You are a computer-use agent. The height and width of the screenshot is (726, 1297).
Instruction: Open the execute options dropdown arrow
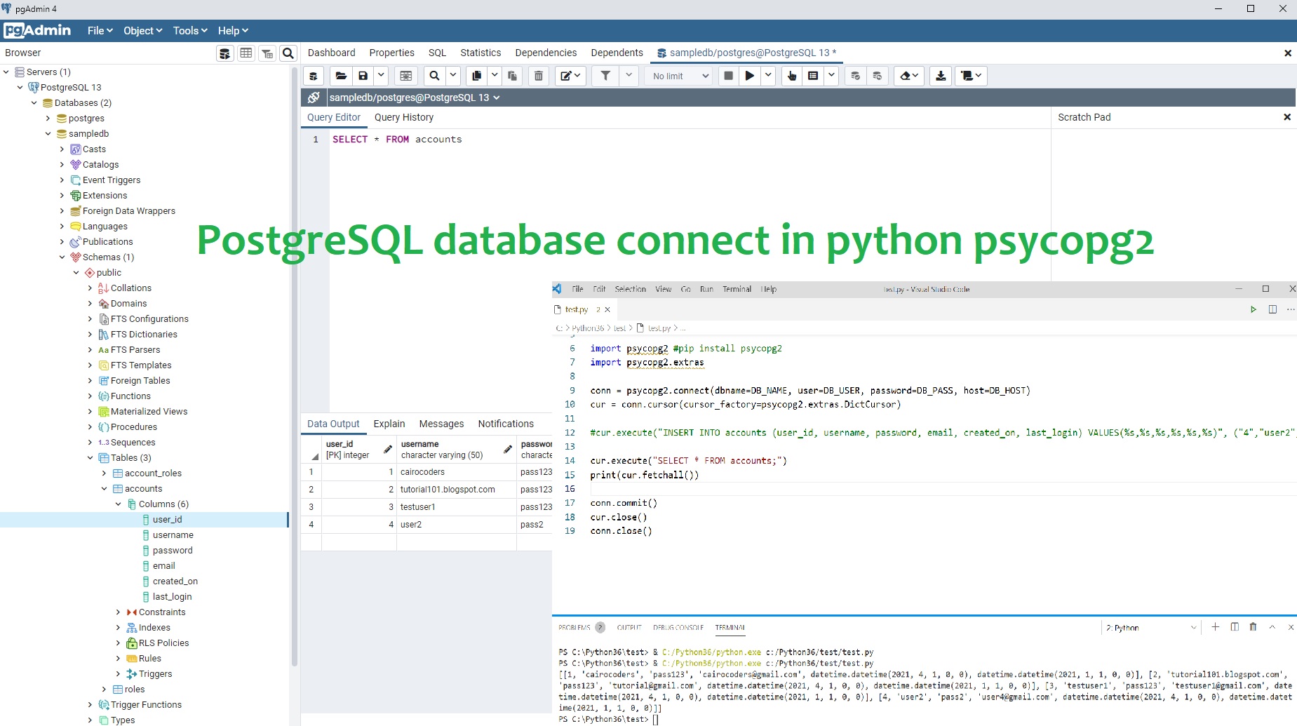tap(768, 76)
